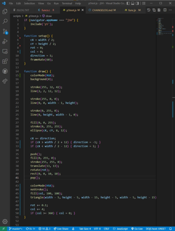Open the Help menu
The image size is (175, 231).
(78, 3)
